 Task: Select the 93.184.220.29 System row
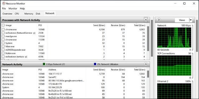74,87
